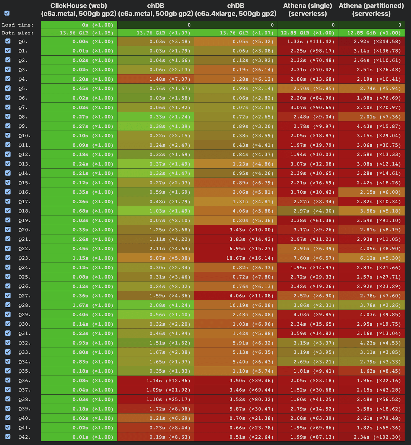Exclude query Q16 using its checkbox

[x=8, y=192]
